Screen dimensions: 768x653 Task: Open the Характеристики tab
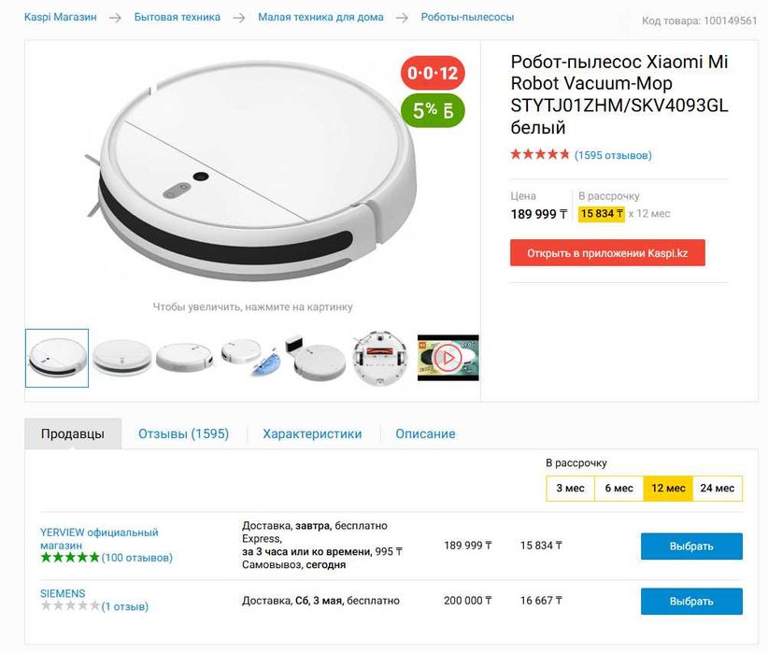(x=312, y=433)
